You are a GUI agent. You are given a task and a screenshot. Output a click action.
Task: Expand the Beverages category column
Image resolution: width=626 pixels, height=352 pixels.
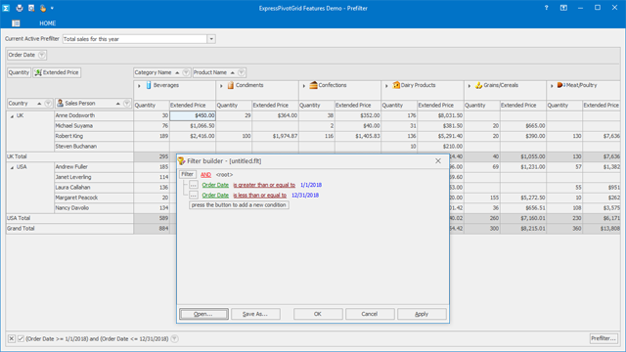click(x=139, y=86)
